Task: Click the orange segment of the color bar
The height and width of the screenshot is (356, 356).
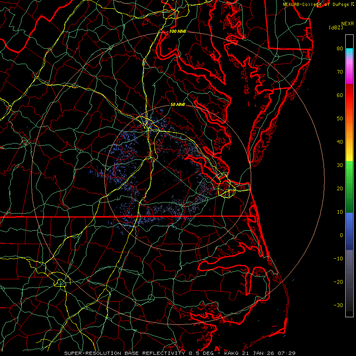Action: coord(349,129)
